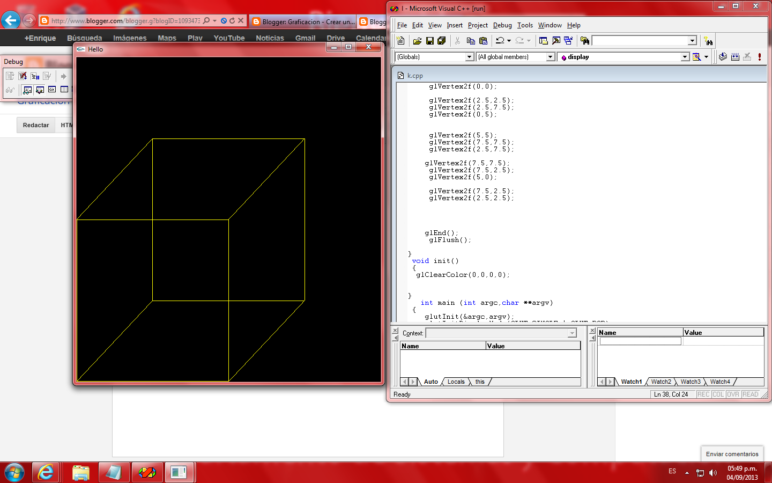
Task: Toggle the Registers window on Debug toolbar
Action: 52,90
